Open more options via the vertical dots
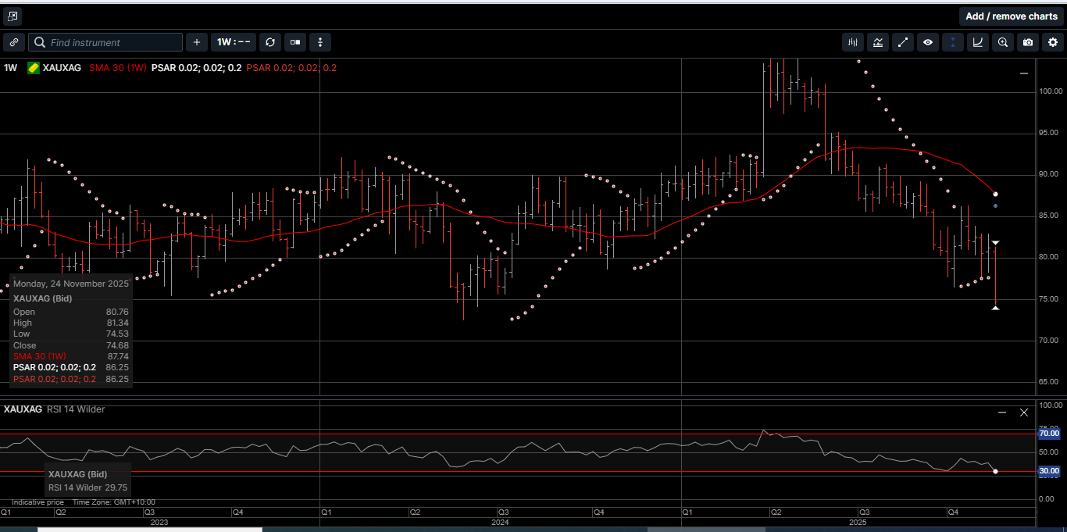The height and width of the screenshot is (532, 1067). point(320,42)
